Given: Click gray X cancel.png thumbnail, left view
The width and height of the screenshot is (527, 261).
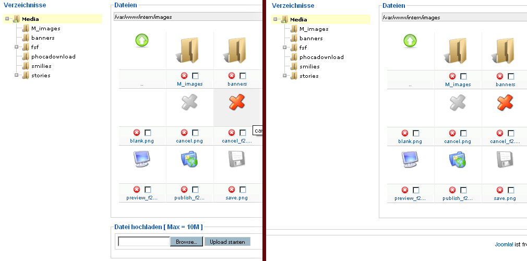Looking at the screenshot, I should [x=189, y=102].
